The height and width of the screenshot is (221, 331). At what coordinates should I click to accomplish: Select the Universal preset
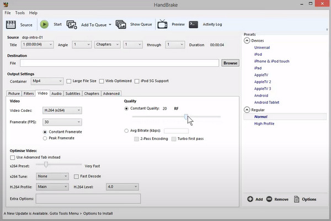tap(262, 47)
